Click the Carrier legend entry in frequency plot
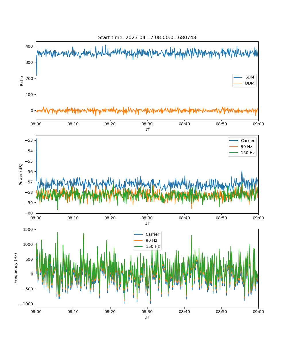 point(147,234)
